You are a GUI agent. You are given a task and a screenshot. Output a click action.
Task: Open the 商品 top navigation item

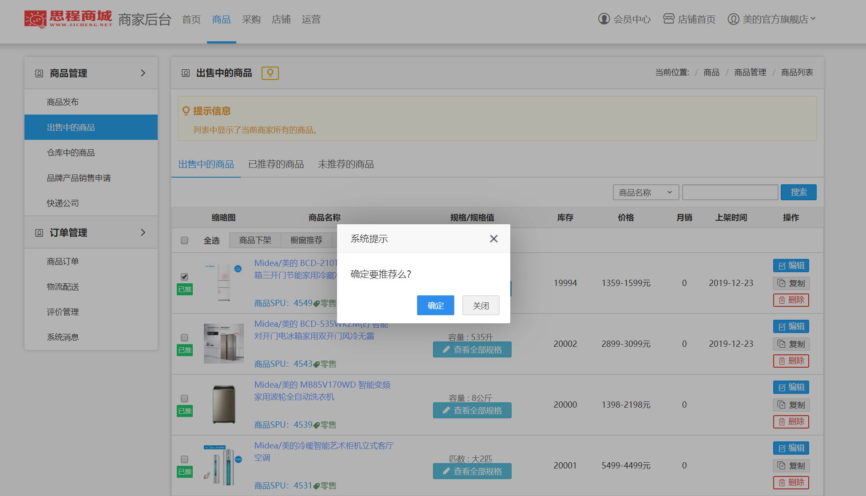(221, 20)
